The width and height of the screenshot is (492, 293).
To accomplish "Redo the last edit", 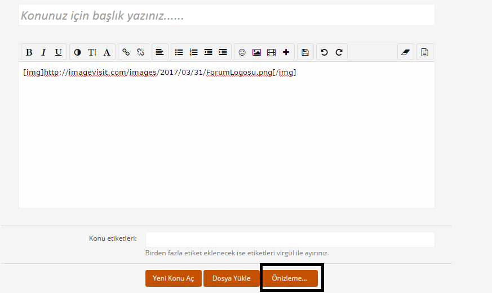I will (x=339, y=52).
